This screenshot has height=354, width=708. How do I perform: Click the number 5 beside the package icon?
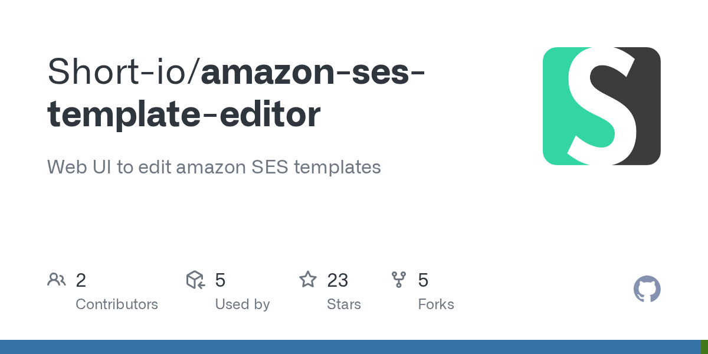[x=220, y=280]
